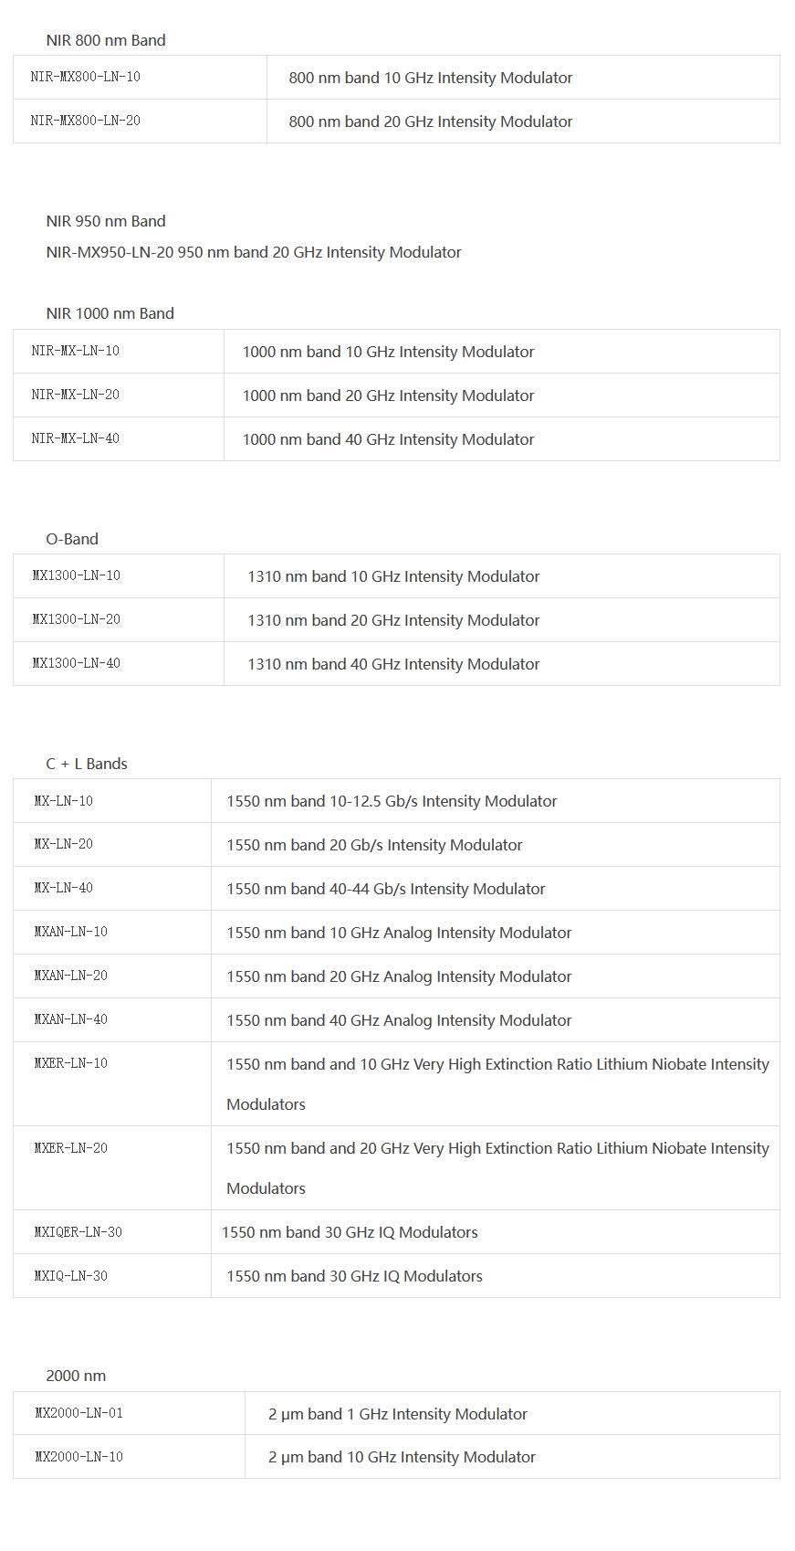Select the MXIQER-LN-30 IQ modulator code
The image size is (795, 1551).
[78, 1232]
